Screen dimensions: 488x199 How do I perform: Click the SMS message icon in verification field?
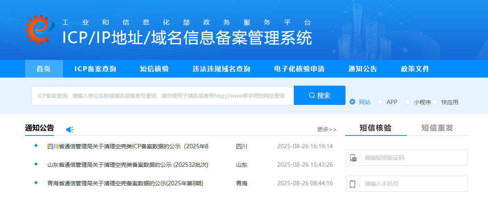click(353, 158)
